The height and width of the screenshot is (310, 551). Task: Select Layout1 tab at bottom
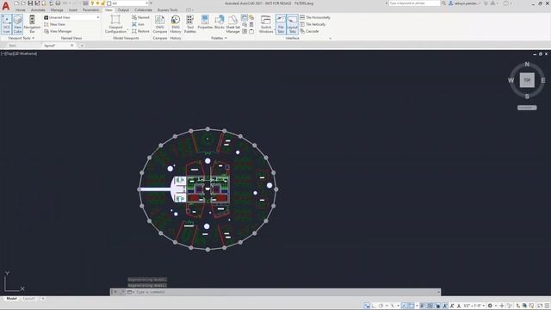[x=29, y=299]
